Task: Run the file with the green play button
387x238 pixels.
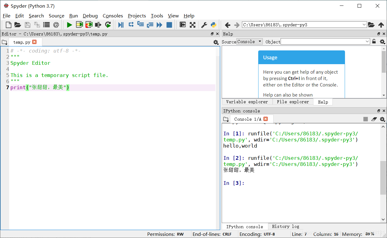Action: pyautogui.click(x=70, y=25)
